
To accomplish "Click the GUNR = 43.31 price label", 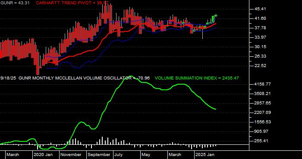I will point(15,3).
